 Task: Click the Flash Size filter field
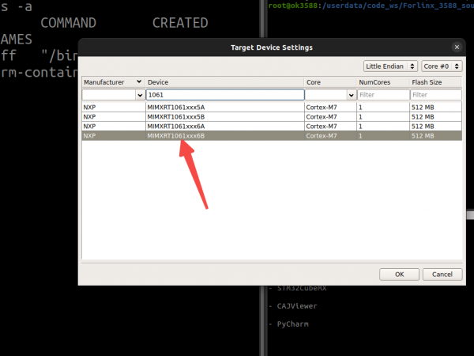coord(435,94)
